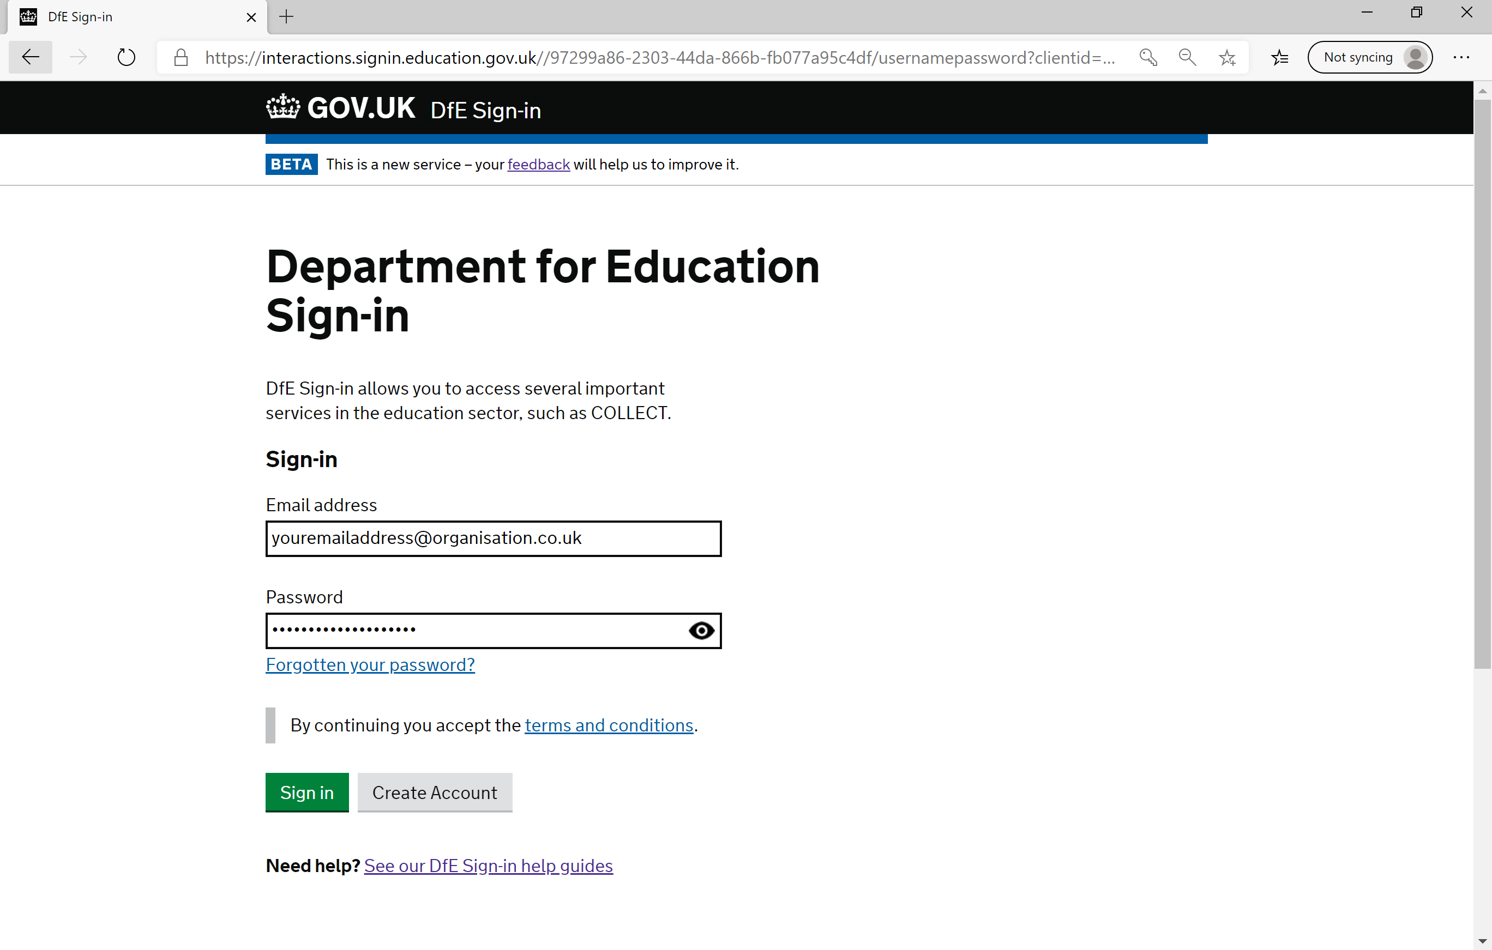Open the Favorites list icon
Viewport: 1492px width, 950px height.
click(x=1279, y=58)
